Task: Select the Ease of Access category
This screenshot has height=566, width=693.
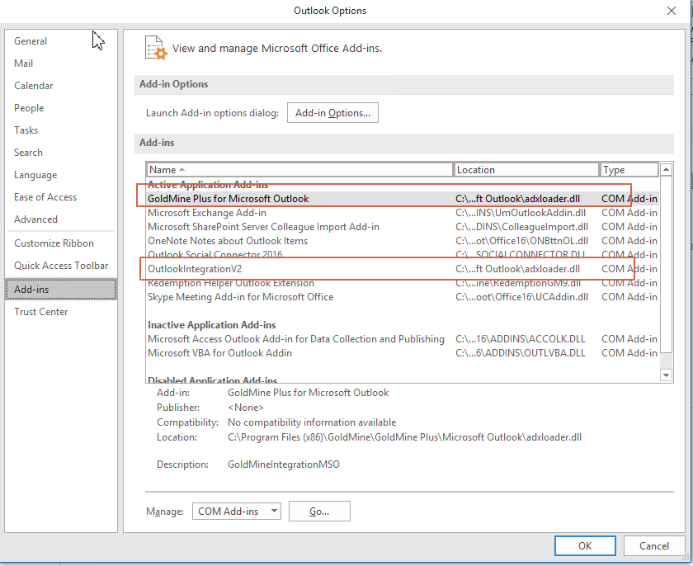Action: [45, 196]
